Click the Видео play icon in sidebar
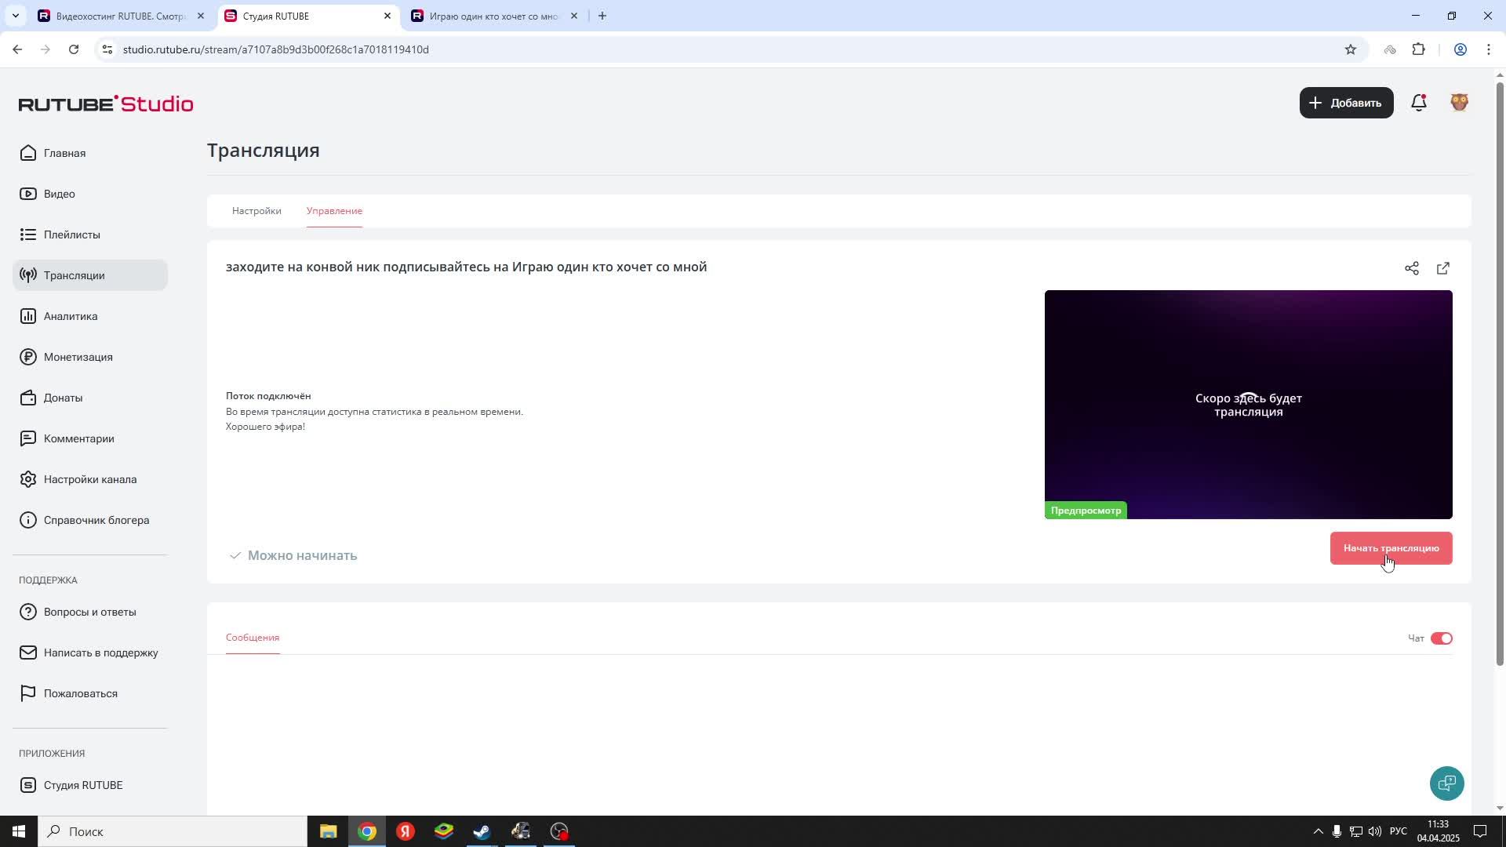Viewport: 1506px width, 847px height. tap(28, 194)
